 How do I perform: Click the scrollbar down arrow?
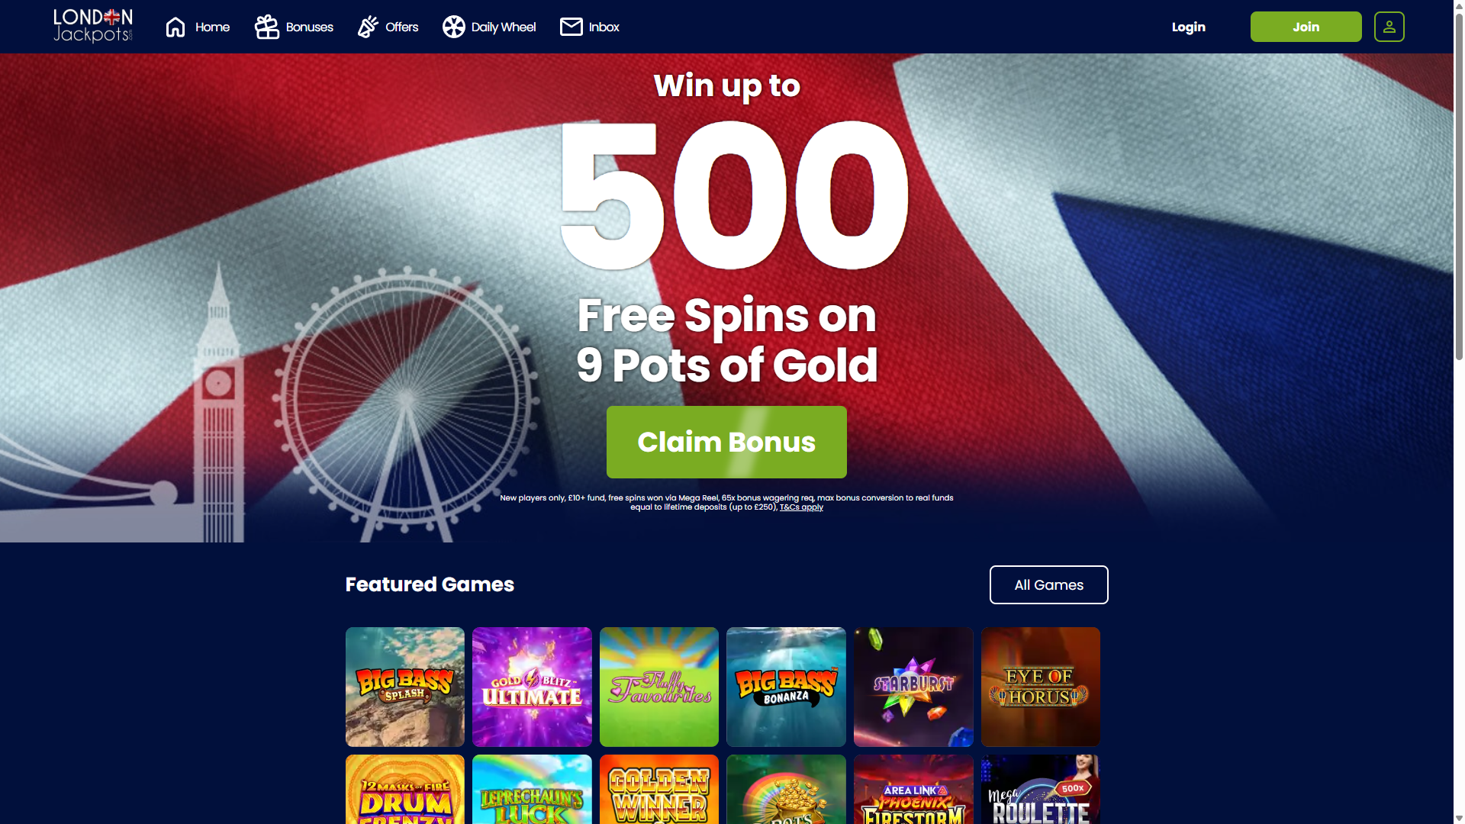click(1459, 818)
